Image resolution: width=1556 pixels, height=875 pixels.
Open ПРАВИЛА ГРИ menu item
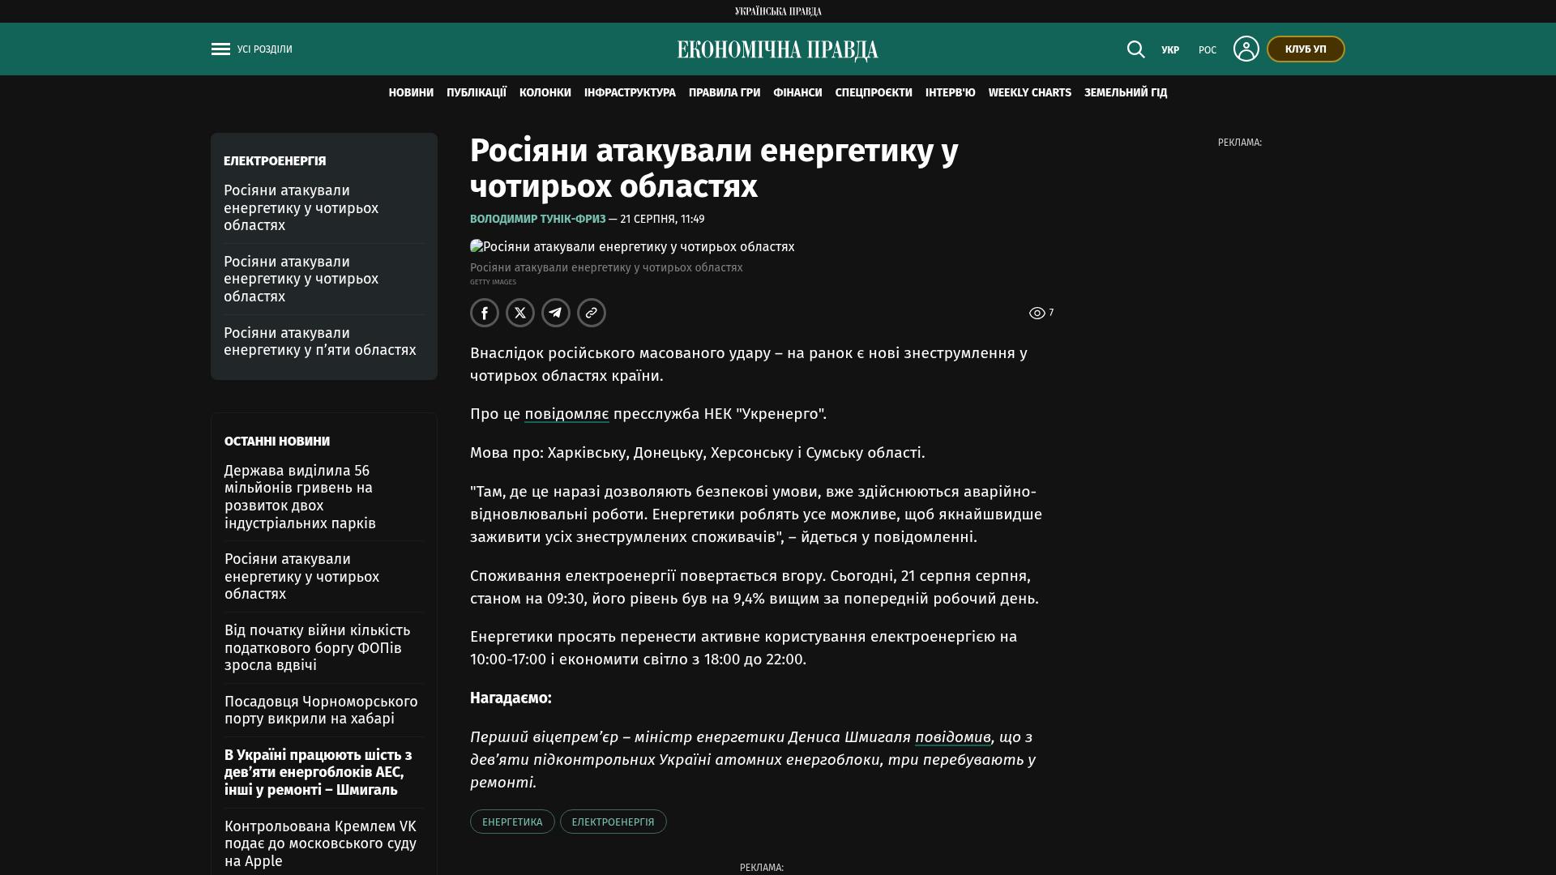point(725,93)
